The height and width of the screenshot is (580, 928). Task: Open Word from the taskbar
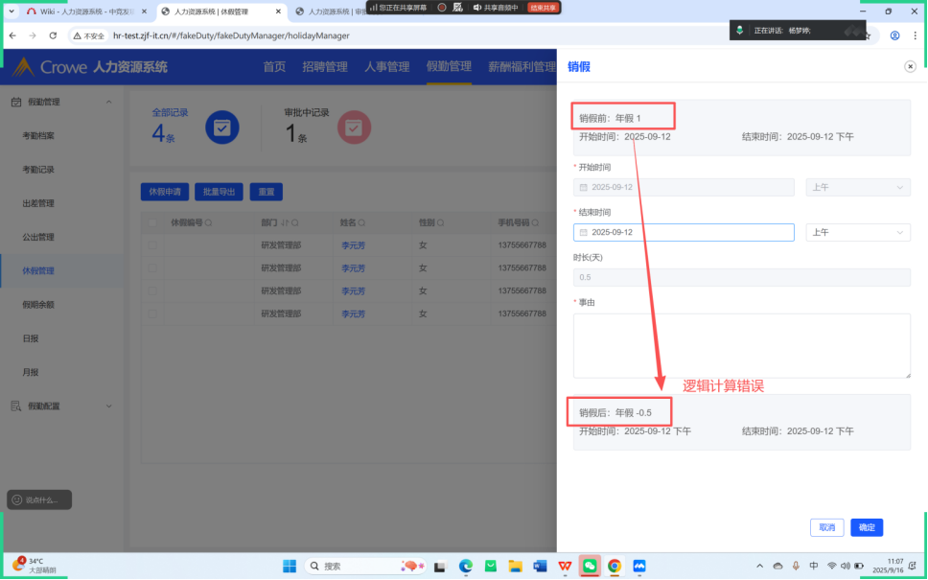pyautogui.click(x=540, y=566)
